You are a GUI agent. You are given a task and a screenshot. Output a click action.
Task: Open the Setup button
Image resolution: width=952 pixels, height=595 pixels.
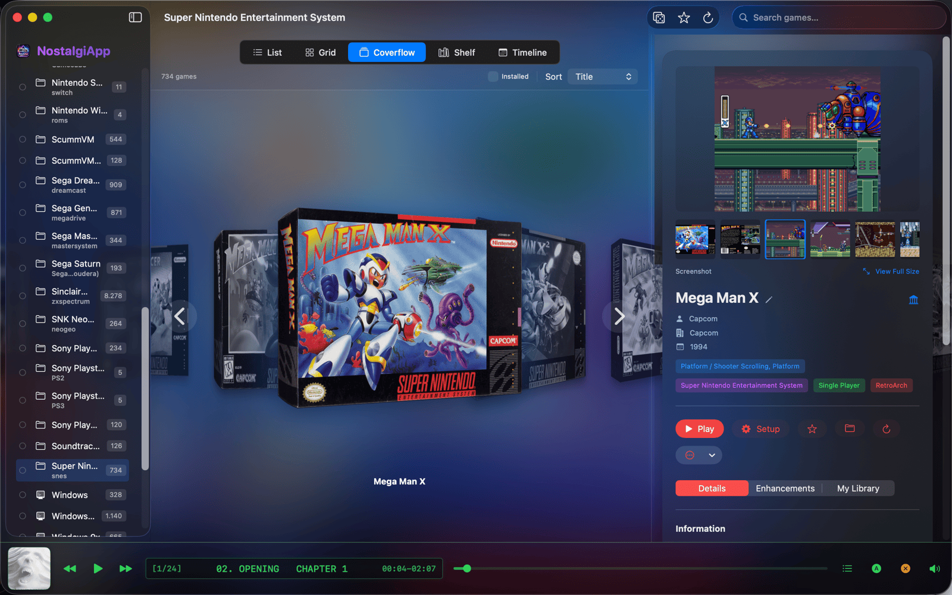point(760,429)
